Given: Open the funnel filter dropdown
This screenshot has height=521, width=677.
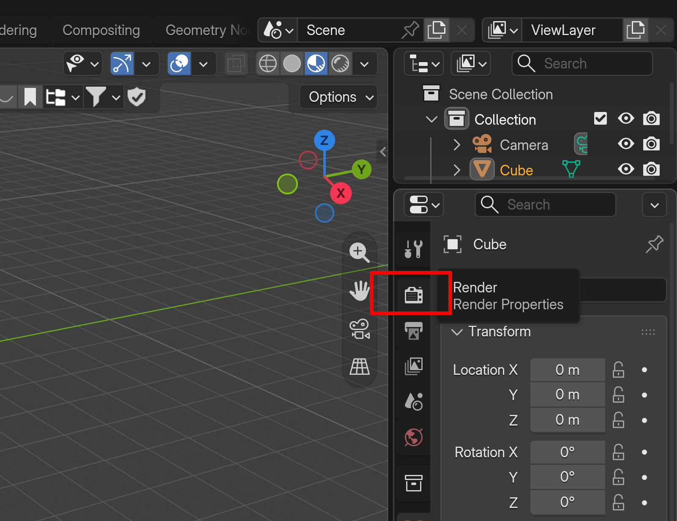Looking at the screenshot, I should pyautogui.click(x=104, y=97).
